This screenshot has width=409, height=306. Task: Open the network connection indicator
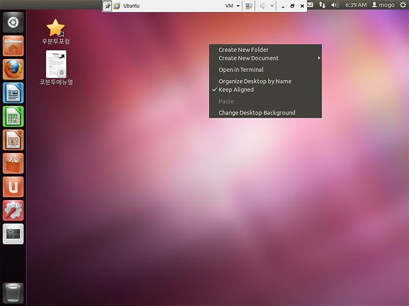click(x=322, y=5)
